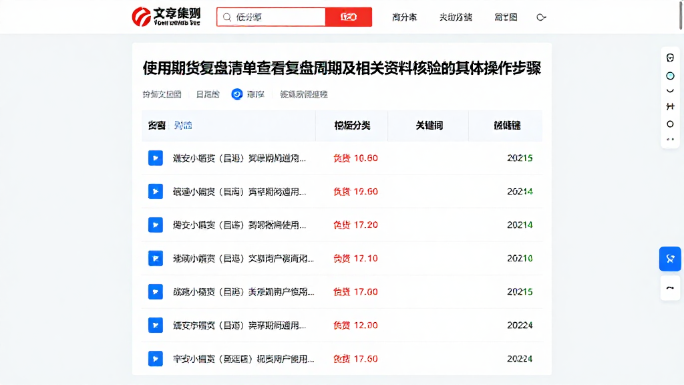Click the blue circular badge under the title
Screen dimensions: 684x385
tap(237, 94)
